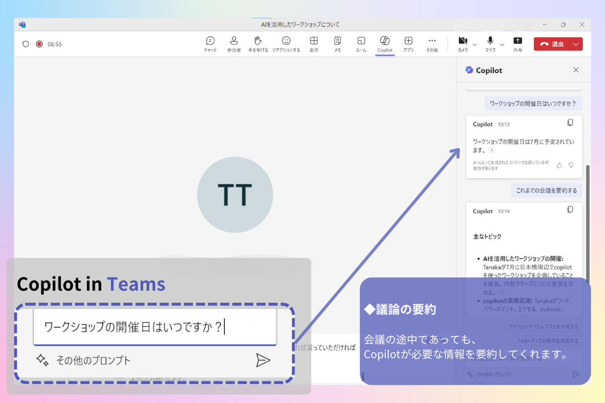Open the 表示 view options
Screen dimensions: 605x403
pyautogui.click(x=314, y=44)
